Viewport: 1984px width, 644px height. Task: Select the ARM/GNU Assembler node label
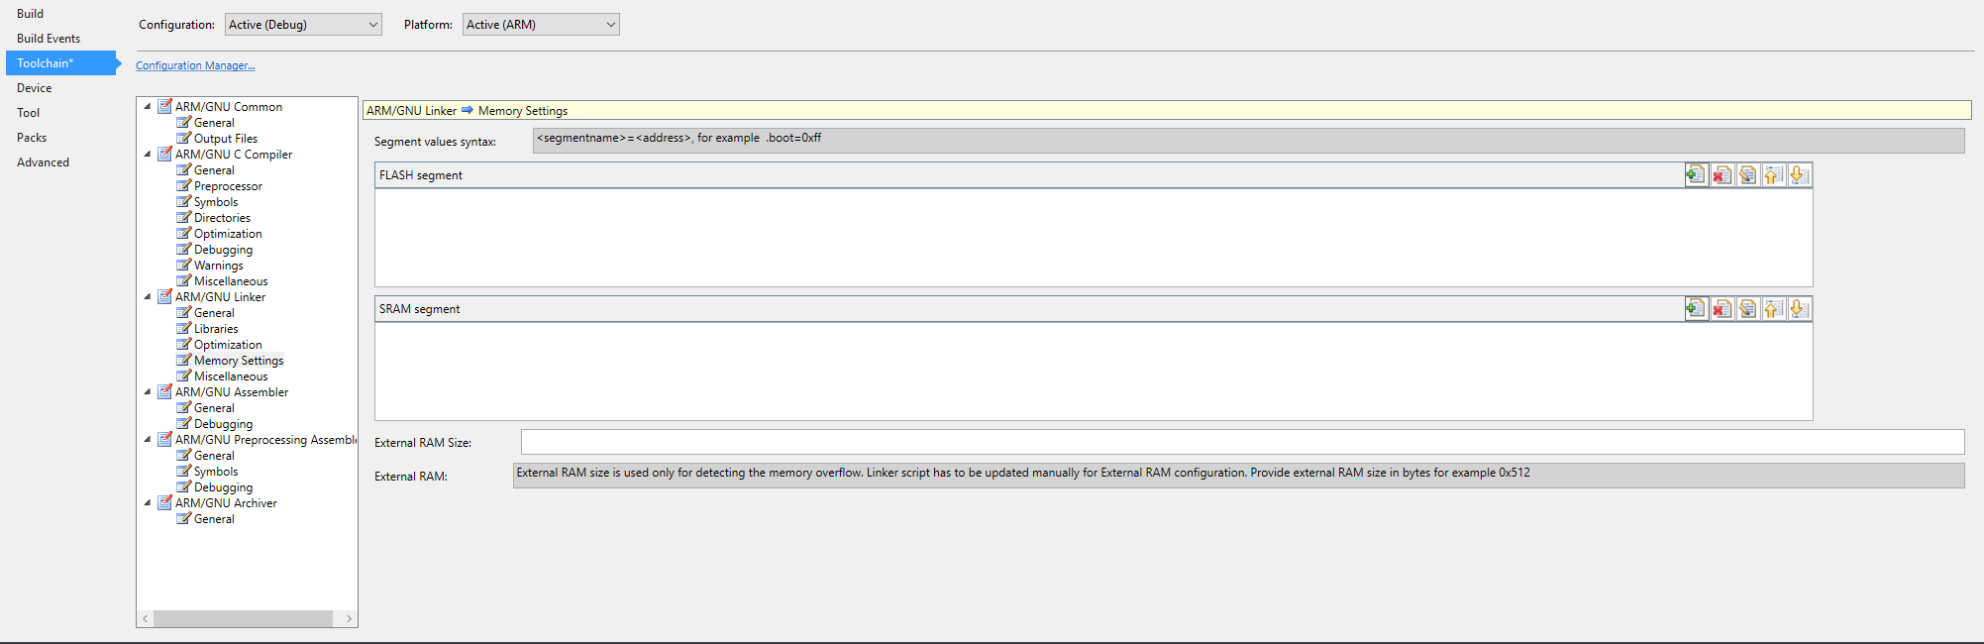tap(232, 392)
